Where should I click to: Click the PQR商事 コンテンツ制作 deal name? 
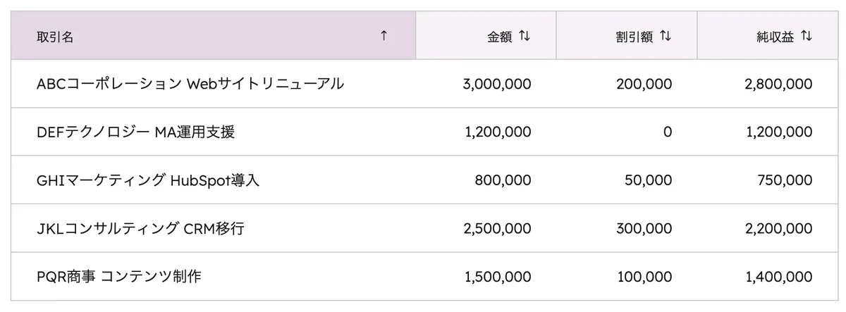pos(118,277)
